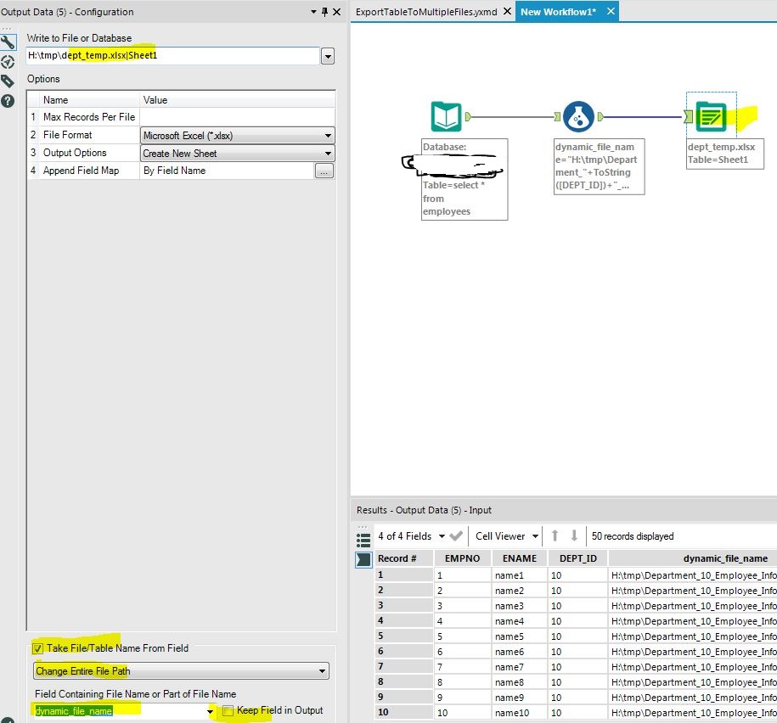Open Help via the question mark icon
The width and height of the screenshot is (777, 723).
[x=8, y=100]
